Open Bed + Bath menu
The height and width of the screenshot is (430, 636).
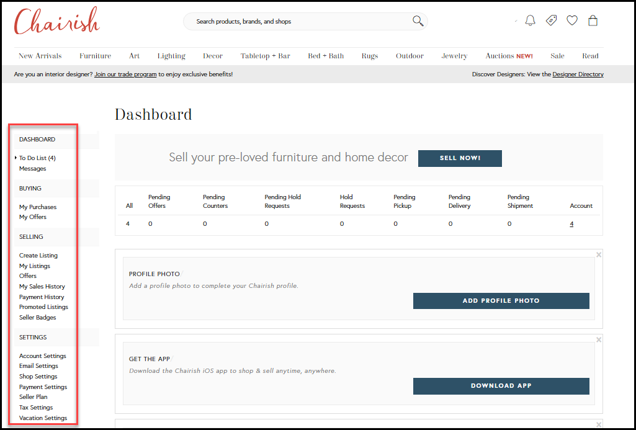(x=326, y=56)
